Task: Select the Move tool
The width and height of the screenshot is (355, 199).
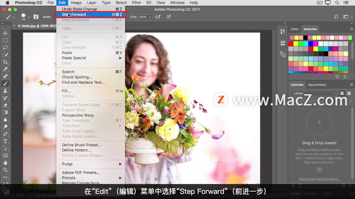Action: [5, 33]
